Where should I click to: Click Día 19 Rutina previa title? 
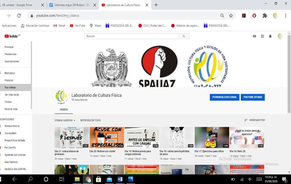138,153
